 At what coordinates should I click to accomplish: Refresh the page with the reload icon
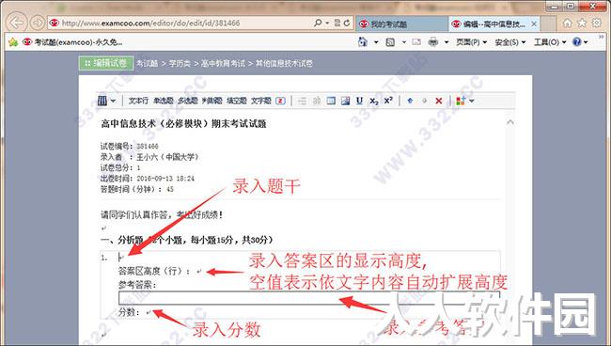point(347,23)
